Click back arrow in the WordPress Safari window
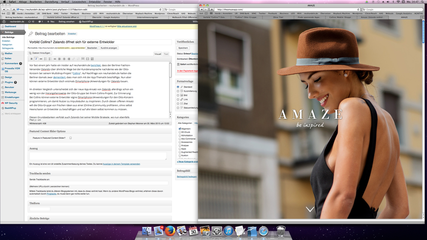 [x=3, y=9]
